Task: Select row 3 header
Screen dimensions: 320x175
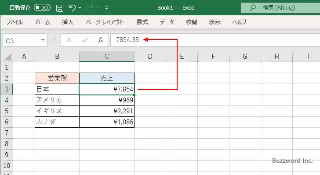Action: [x=7, y=89]
